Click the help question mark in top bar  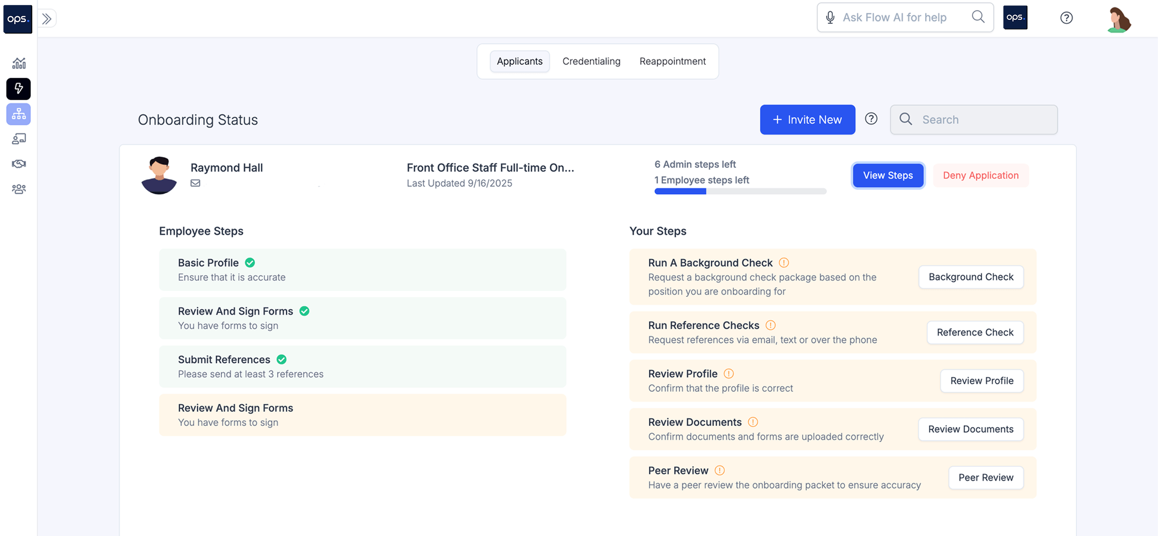pyautogui.click(x=1066, y=18)
